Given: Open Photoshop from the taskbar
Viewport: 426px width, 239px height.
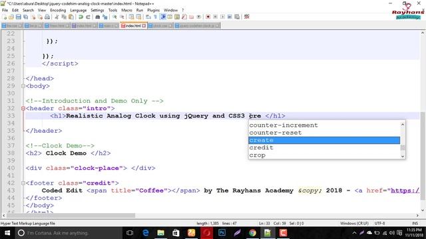Looking at the screenshot, I should click(222, 233).
